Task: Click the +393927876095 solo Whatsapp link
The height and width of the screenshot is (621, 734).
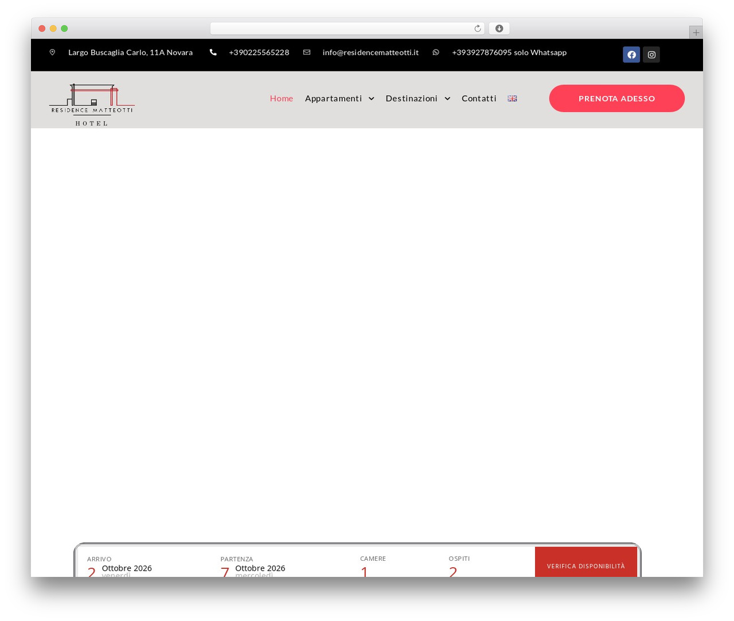Action: (509, 52)
